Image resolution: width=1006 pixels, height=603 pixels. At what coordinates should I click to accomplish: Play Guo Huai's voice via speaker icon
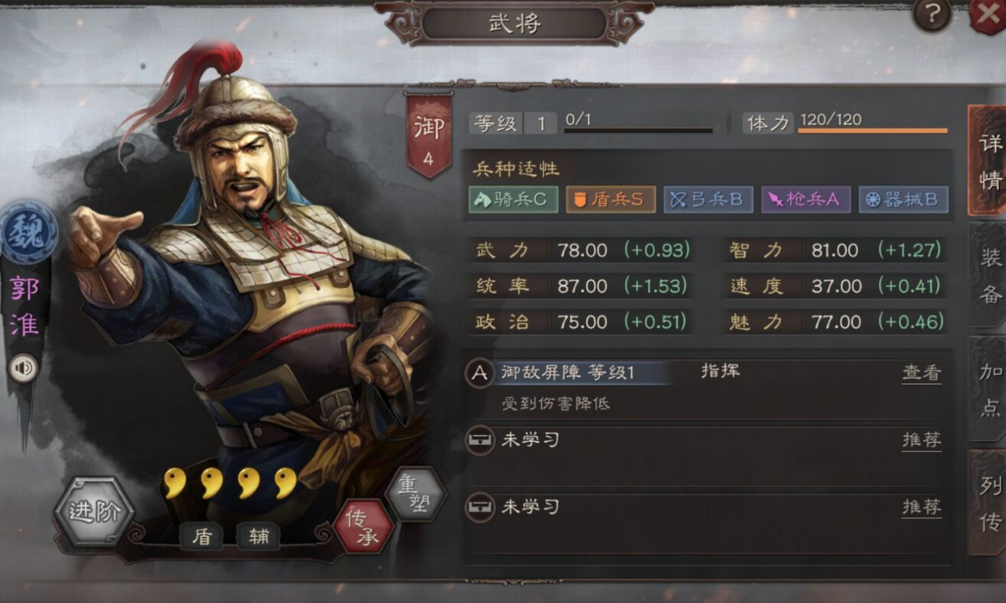23,368
